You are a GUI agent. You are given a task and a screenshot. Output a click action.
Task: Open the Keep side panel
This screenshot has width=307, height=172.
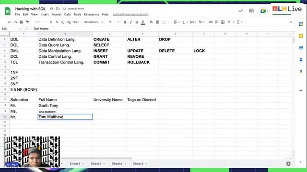tap(301, 36)
